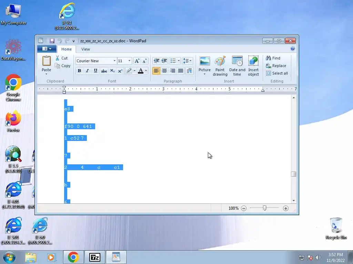The width and height of the screenshot is (353, 264).
Task: Open WordPad Help
Action: click(x=292, y=49)
